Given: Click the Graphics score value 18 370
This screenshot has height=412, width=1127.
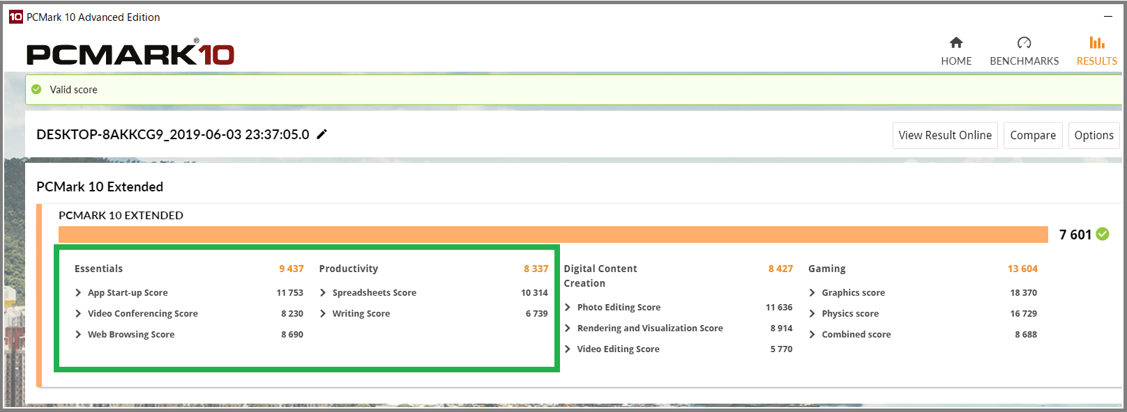Looking at the screenshot, I should tap(1024, 293).
